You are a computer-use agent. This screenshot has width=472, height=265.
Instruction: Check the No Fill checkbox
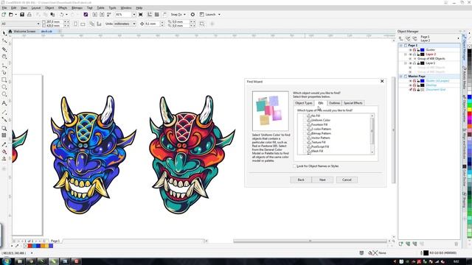tap(305, 116)
